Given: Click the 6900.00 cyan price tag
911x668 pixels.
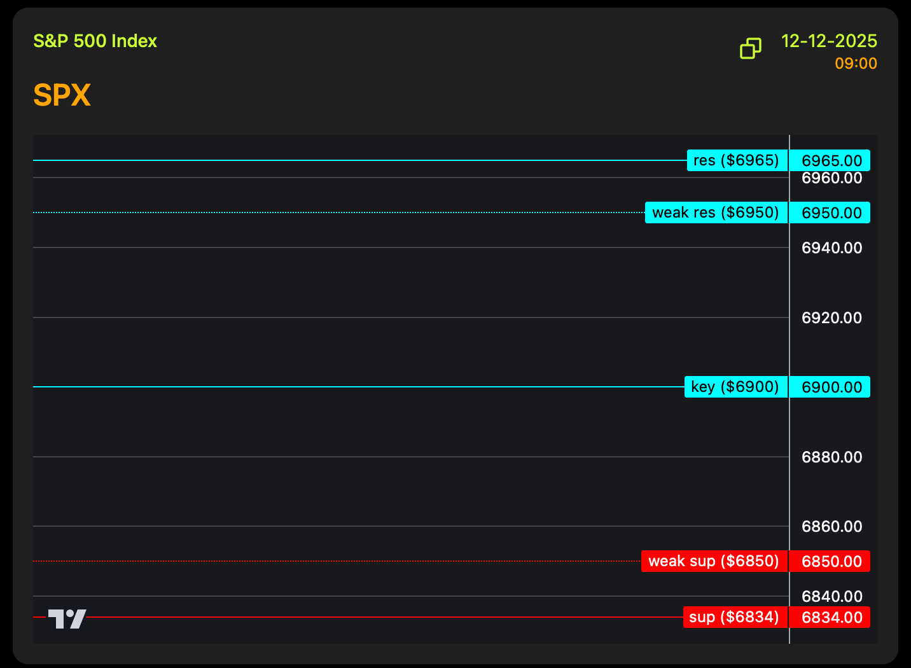Looking at the screenshot, I should click(x=830, y=387).
